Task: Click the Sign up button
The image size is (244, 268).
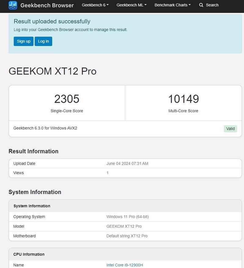Action: 24,41
